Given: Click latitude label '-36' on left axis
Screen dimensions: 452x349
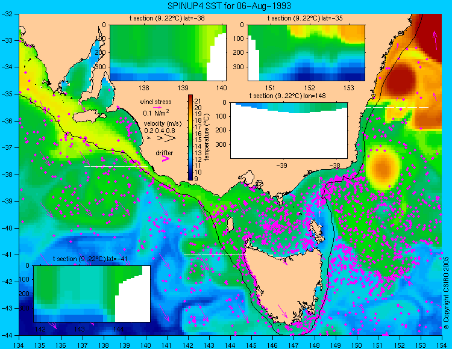Looking at the screenshot, I should tap(7, 121).
